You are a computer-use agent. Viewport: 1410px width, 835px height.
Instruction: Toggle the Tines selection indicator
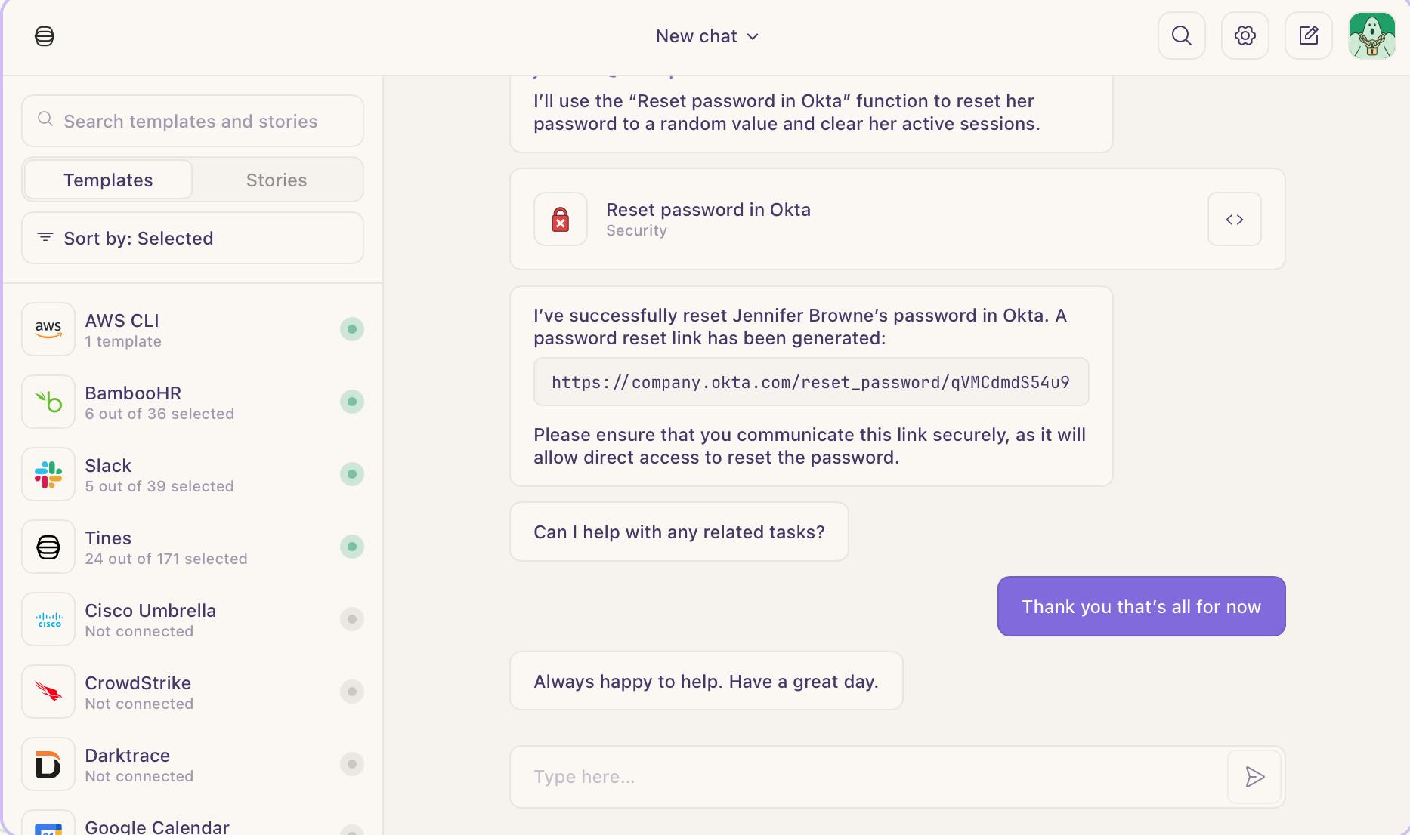tap(352, 547)
